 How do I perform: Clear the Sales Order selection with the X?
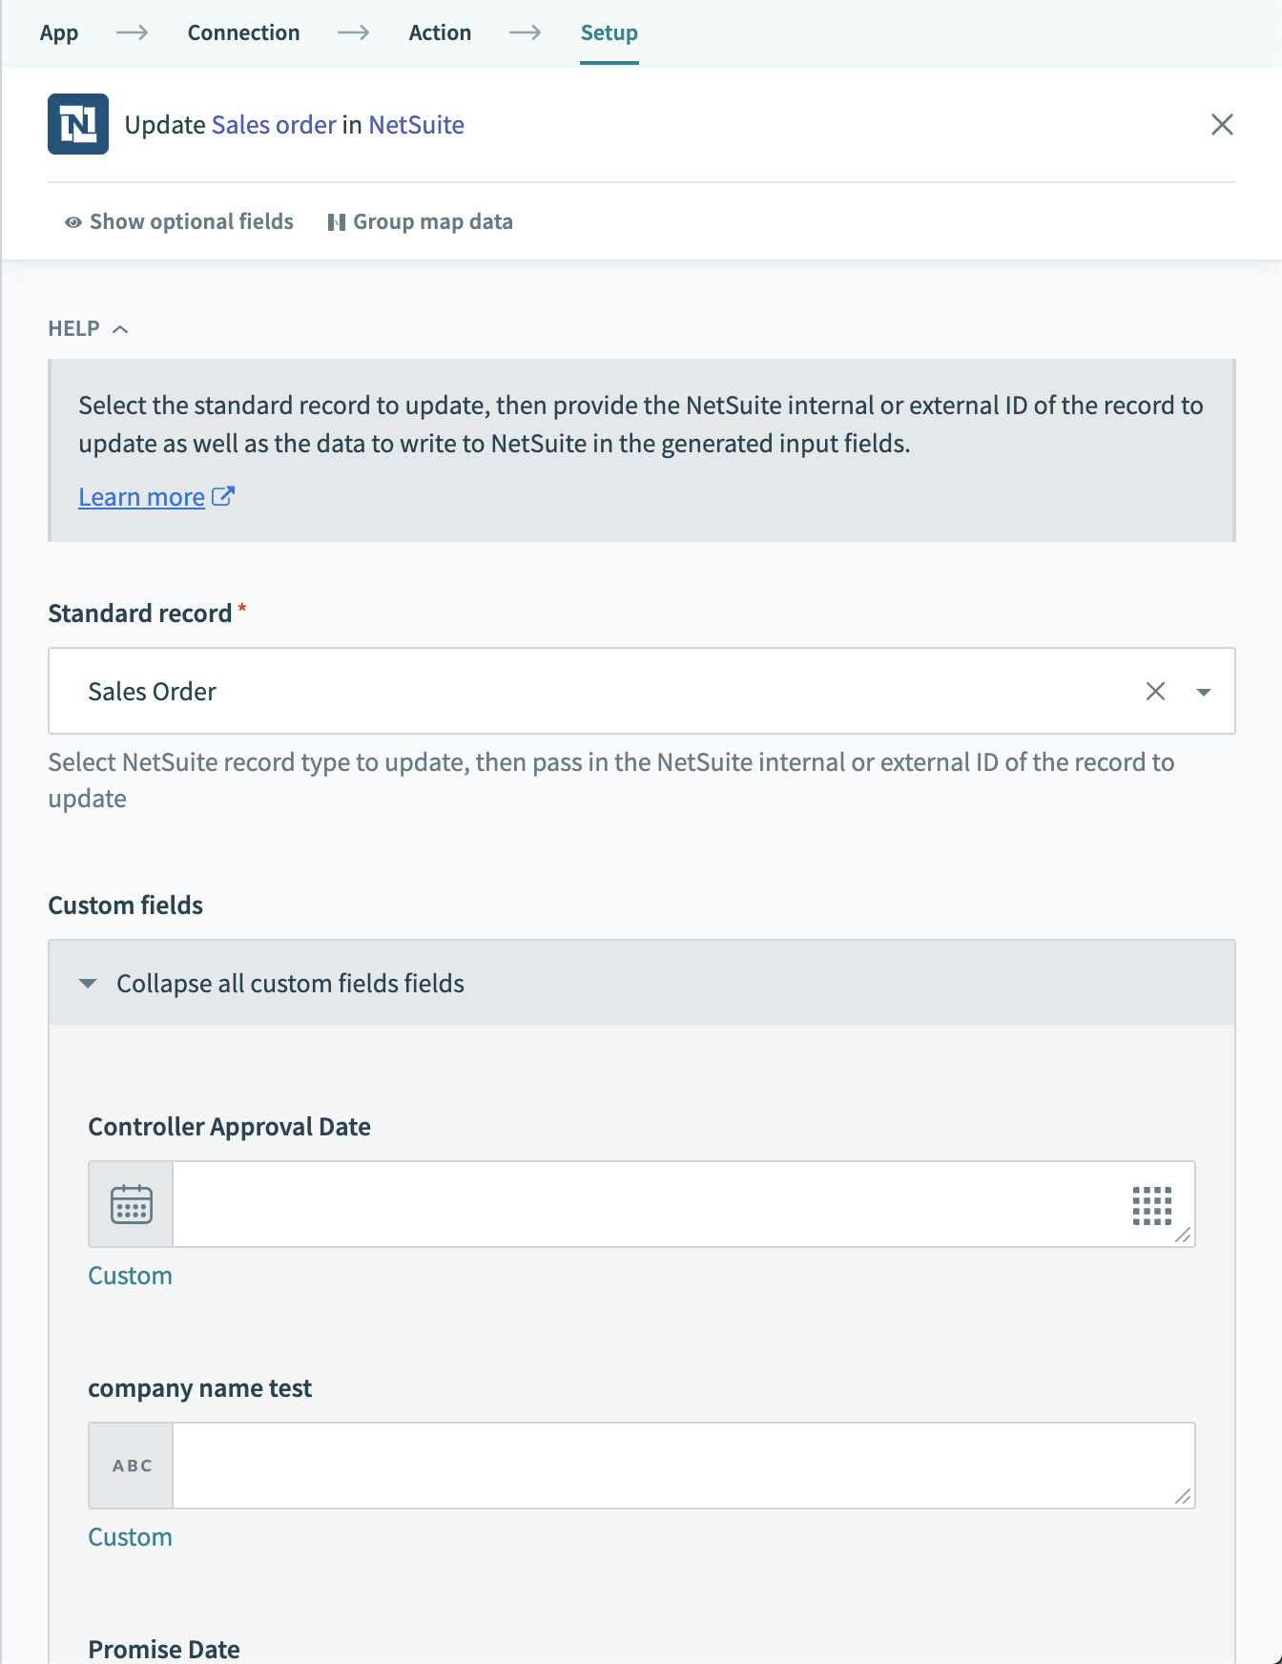click(x=1155, y=691)
